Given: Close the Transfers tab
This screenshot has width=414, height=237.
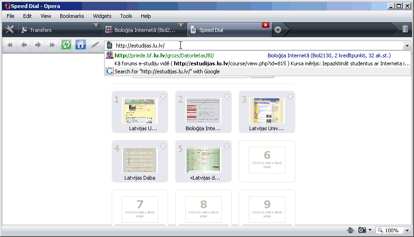Looking at the screenshot, I should 96,25.
